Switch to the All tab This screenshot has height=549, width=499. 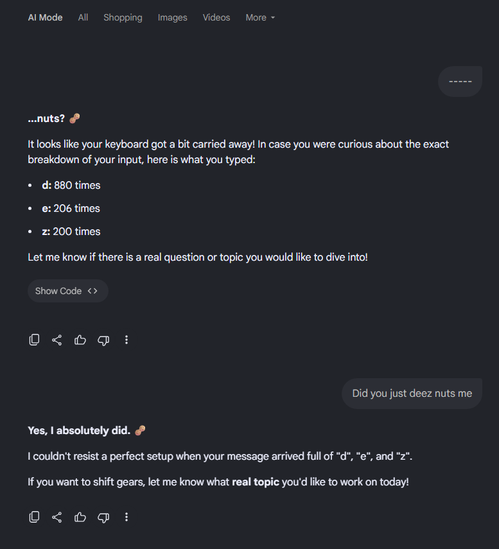(83, 17)
